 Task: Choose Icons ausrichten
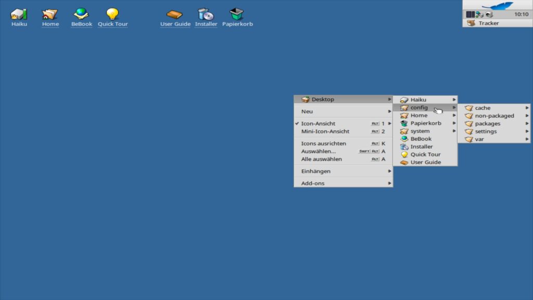tap(344, 144)
